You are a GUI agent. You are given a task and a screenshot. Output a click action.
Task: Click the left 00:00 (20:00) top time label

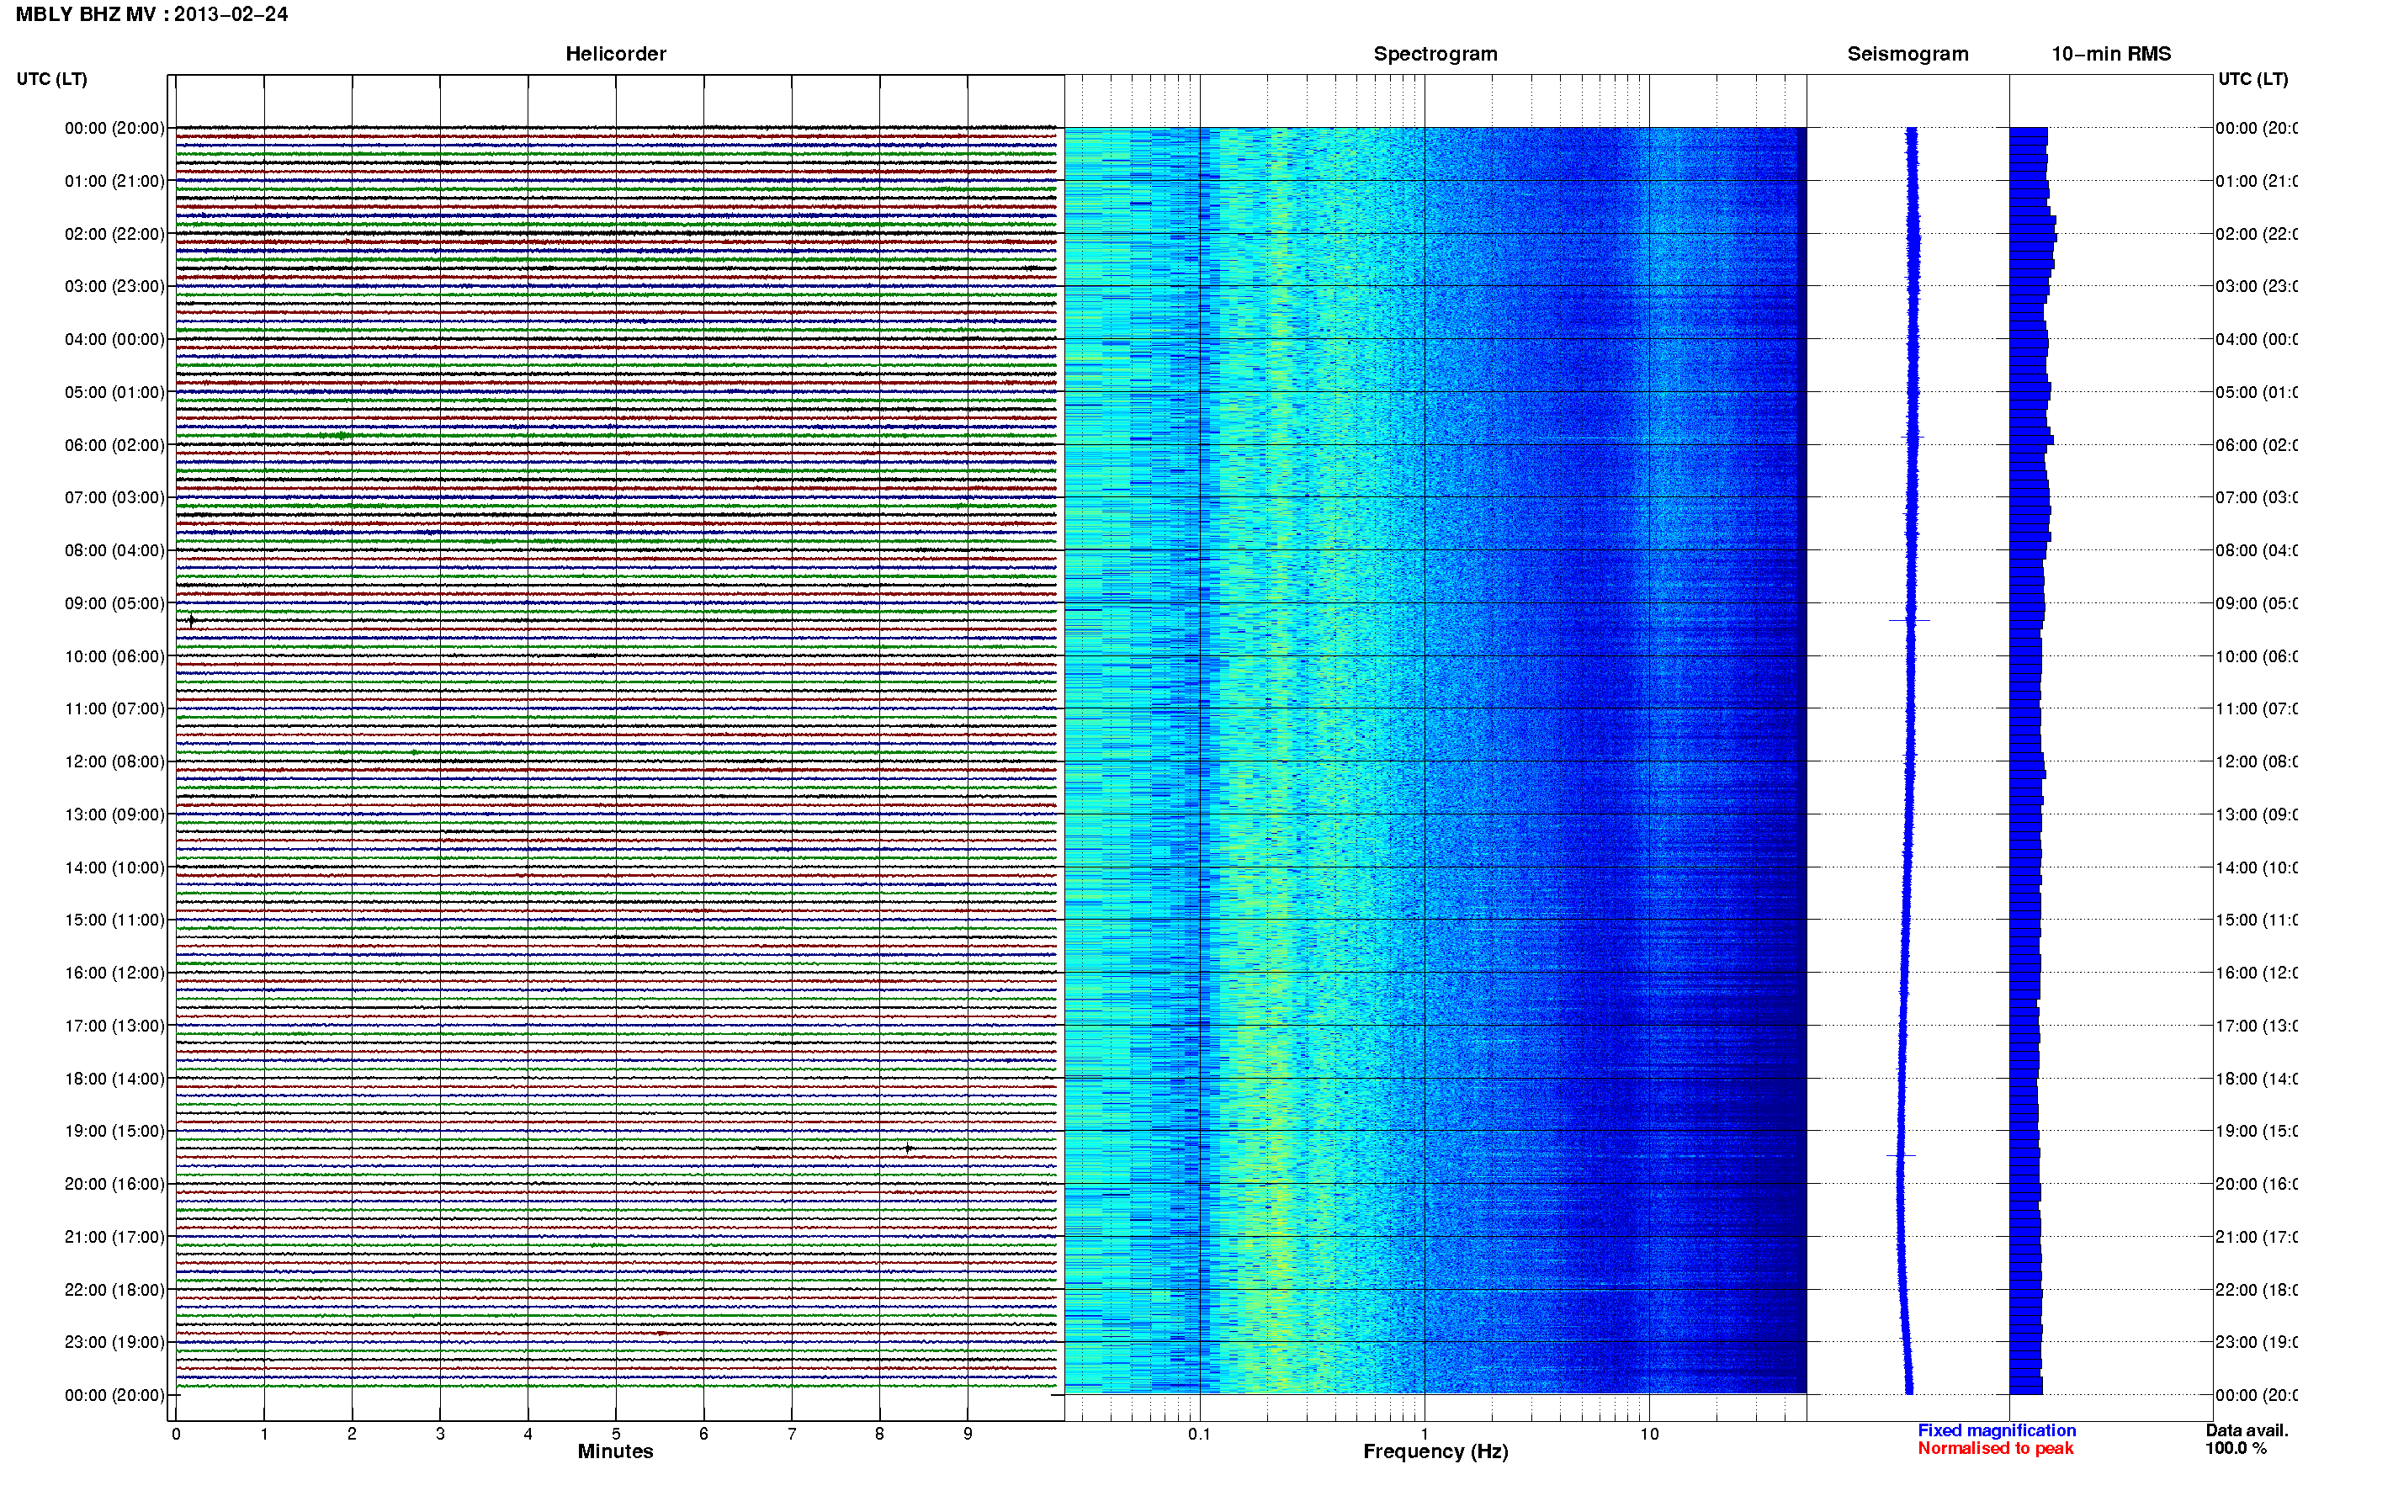114,128
